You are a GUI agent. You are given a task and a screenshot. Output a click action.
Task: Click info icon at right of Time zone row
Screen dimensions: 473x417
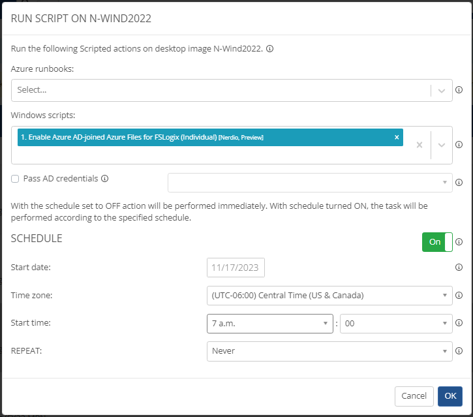pyautogui.click(x=459, y=296)
